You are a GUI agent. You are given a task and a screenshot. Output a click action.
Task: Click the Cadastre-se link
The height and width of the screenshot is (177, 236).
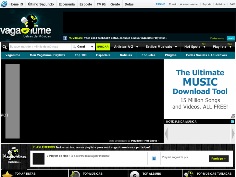(x=217, y=38)
